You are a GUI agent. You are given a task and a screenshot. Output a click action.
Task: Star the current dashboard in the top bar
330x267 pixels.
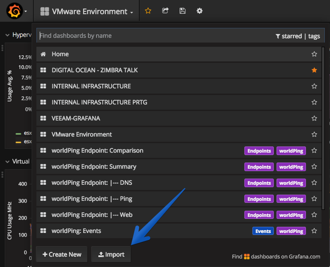point(148,11)
